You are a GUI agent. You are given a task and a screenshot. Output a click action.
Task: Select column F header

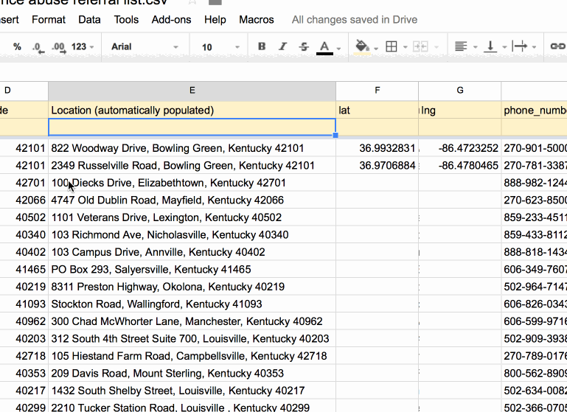click(378, 91)
